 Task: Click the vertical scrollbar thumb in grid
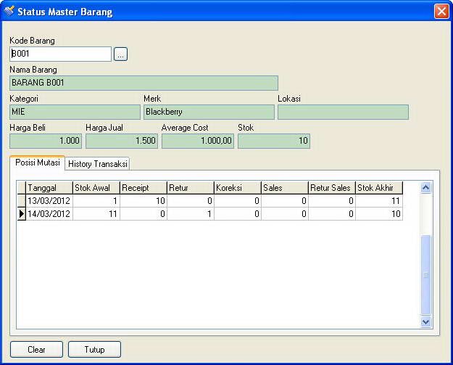click(x=426, y=275)
